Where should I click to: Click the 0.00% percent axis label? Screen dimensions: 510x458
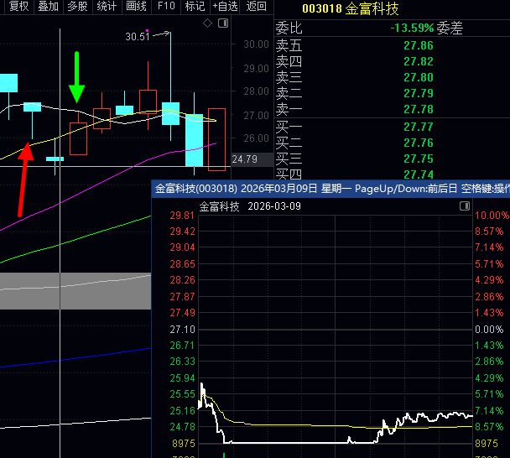pos(489,330)
